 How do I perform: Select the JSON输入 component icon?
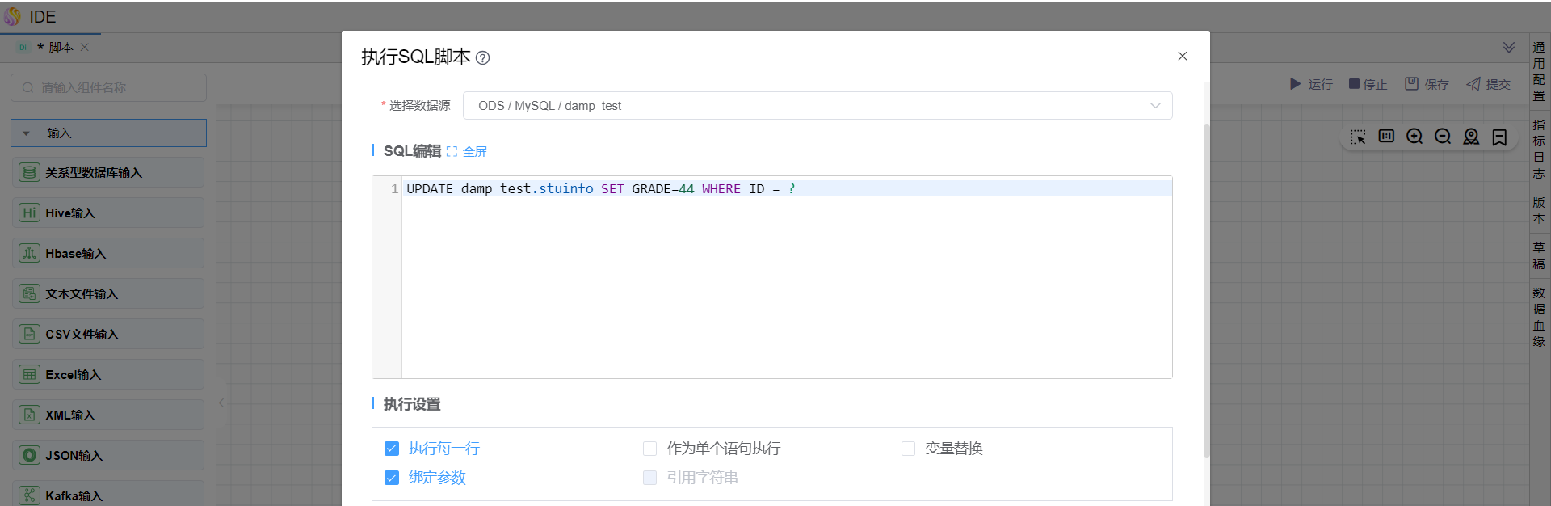30,455
